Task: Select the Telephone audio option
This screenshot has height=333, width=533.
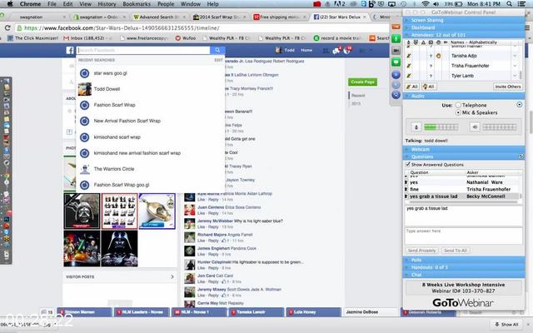Action: (x=458, y=106)
